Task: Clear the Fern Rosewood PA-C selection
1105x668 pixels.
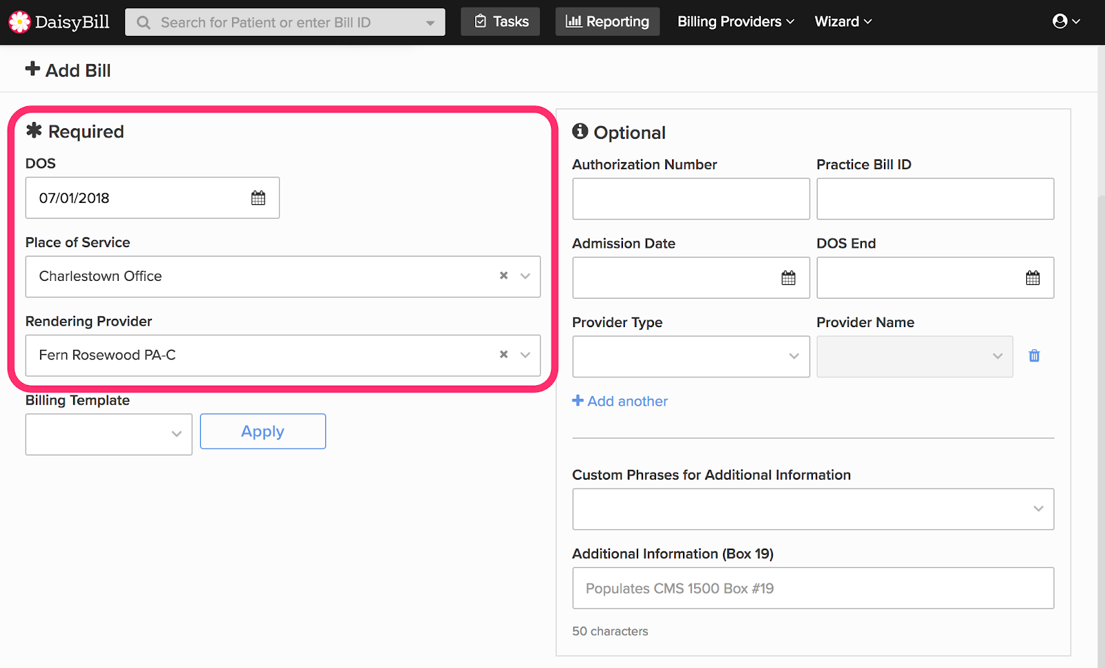Action: 504,355
